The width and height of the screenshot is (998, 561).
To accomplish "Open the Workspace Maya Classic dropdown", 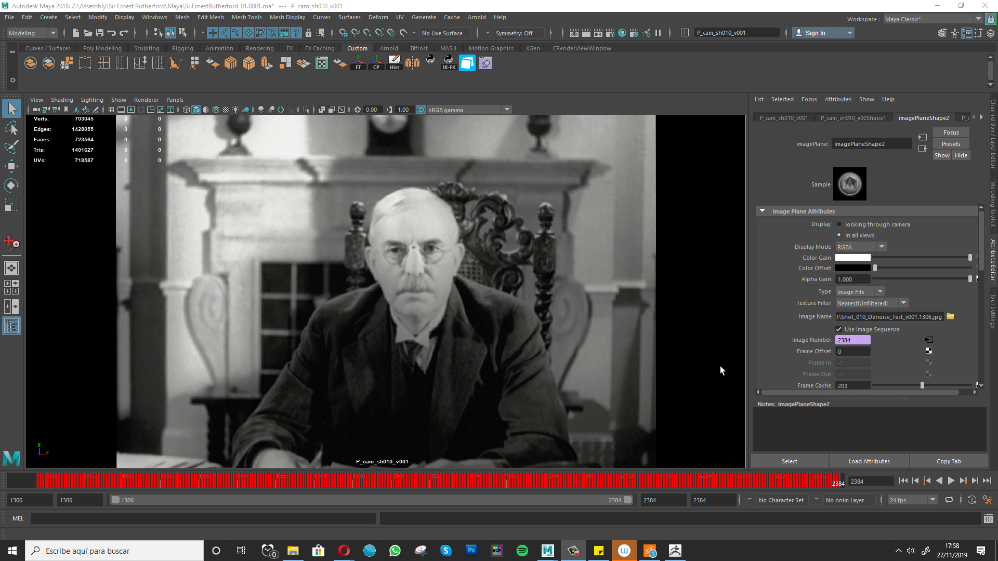I will [933, 19].
